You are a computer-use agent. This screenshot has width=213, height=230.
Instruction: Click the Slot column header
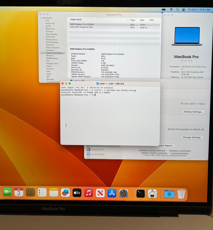click(152, 20)
